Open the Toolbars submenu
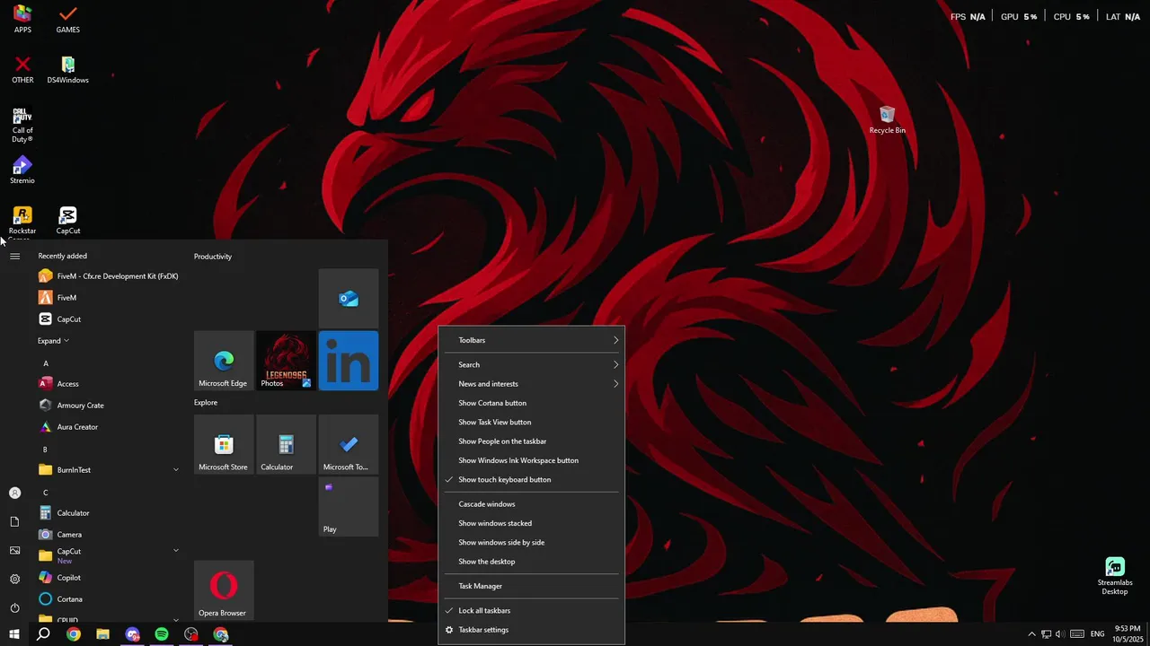Screen dimensions: 1150x646 [531, 340]
